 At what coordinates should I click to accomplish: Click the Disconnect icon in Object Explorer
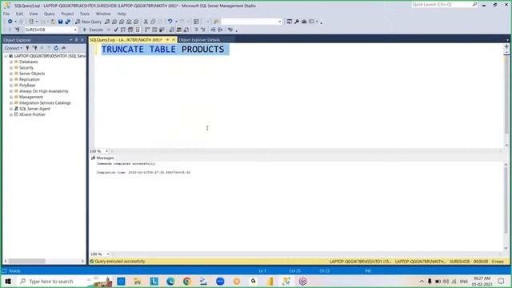click(x=34, y=48)
